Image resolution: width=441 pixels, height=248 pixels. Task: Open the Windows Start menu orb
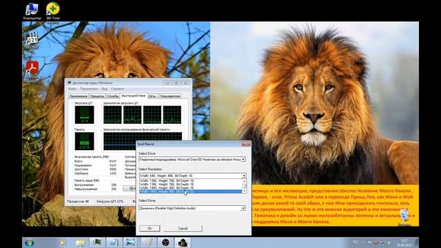coord(29,242)
